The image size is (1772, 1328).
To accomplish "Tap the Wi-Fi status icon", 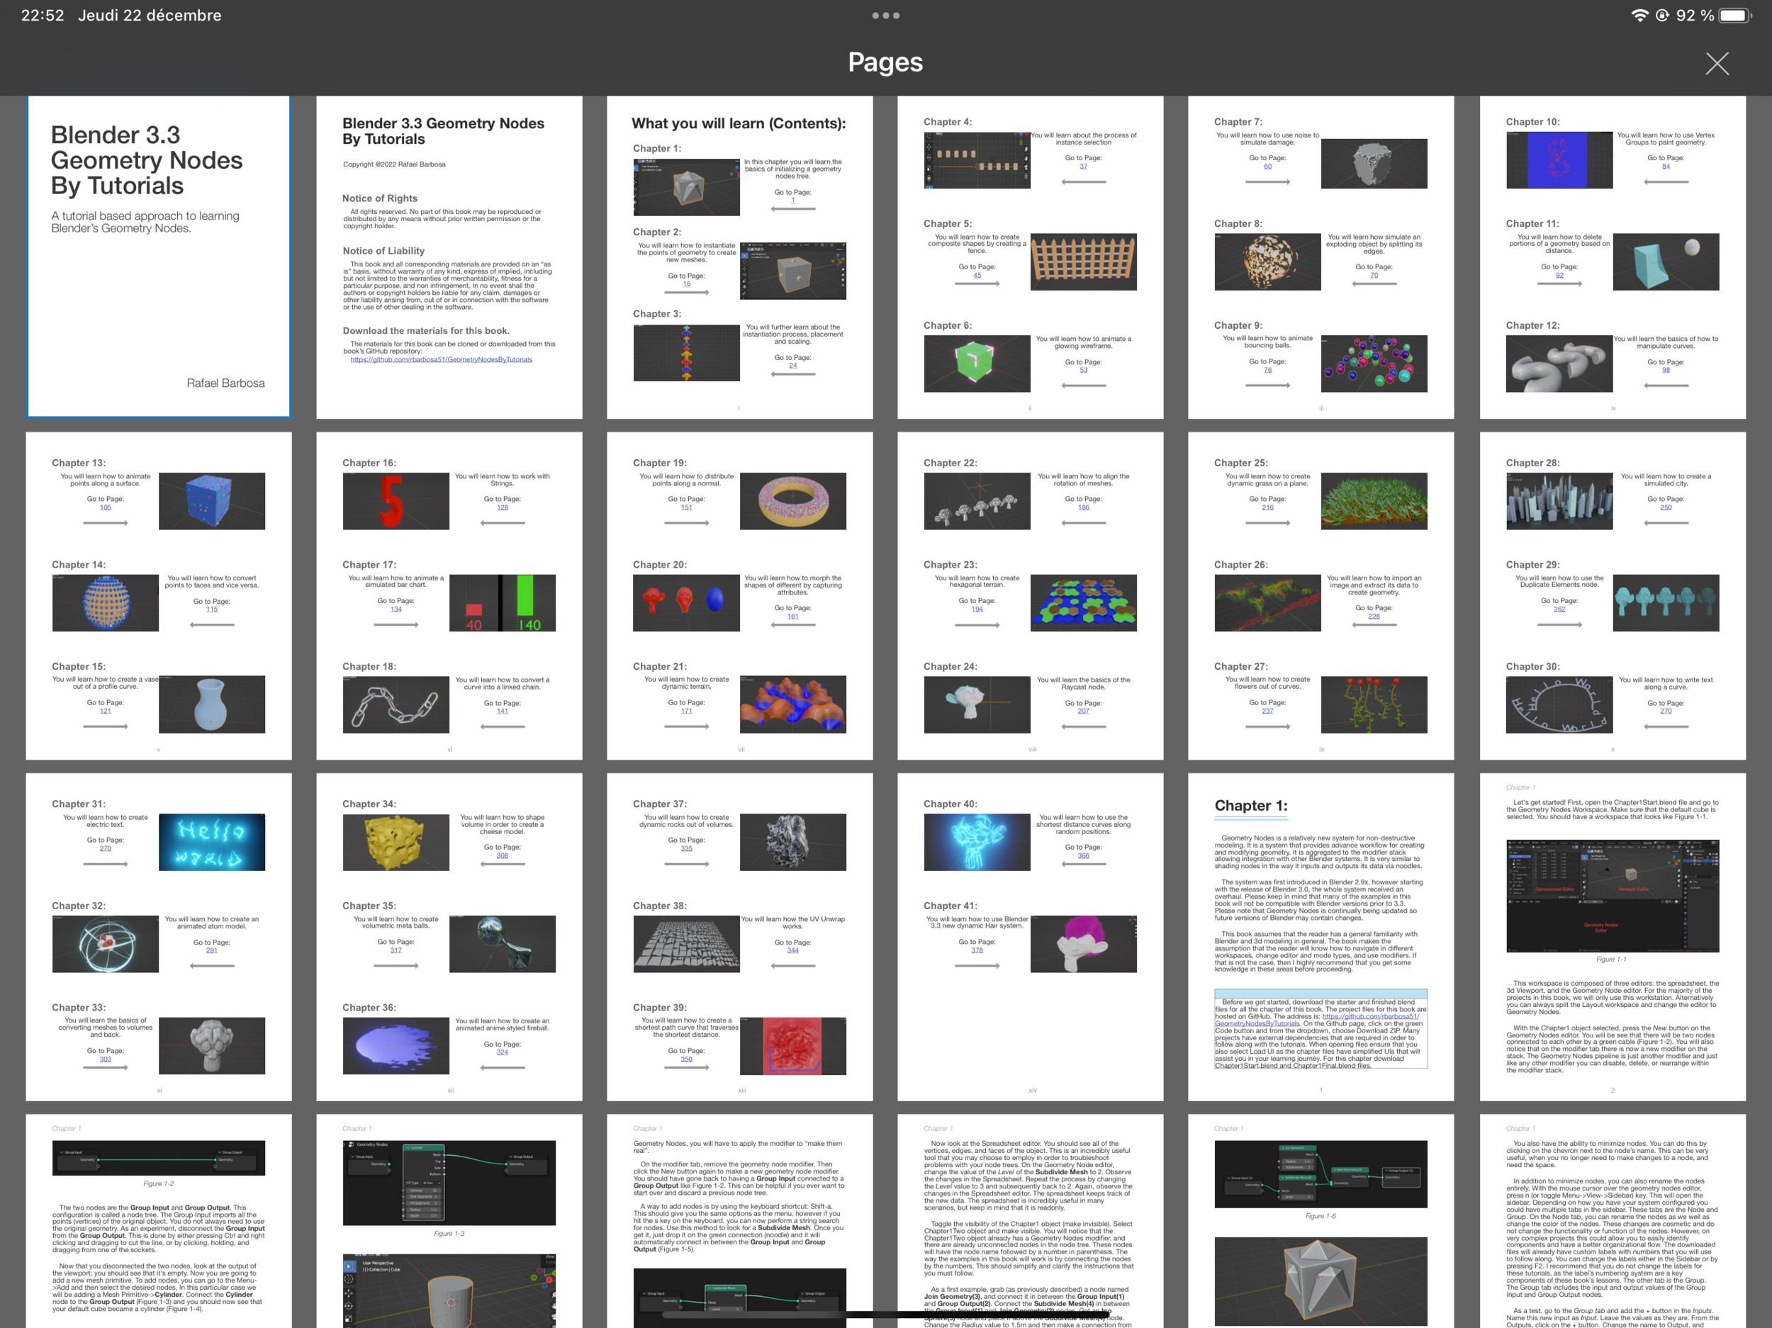I will pyautogui.click(x=1640, y=15).
